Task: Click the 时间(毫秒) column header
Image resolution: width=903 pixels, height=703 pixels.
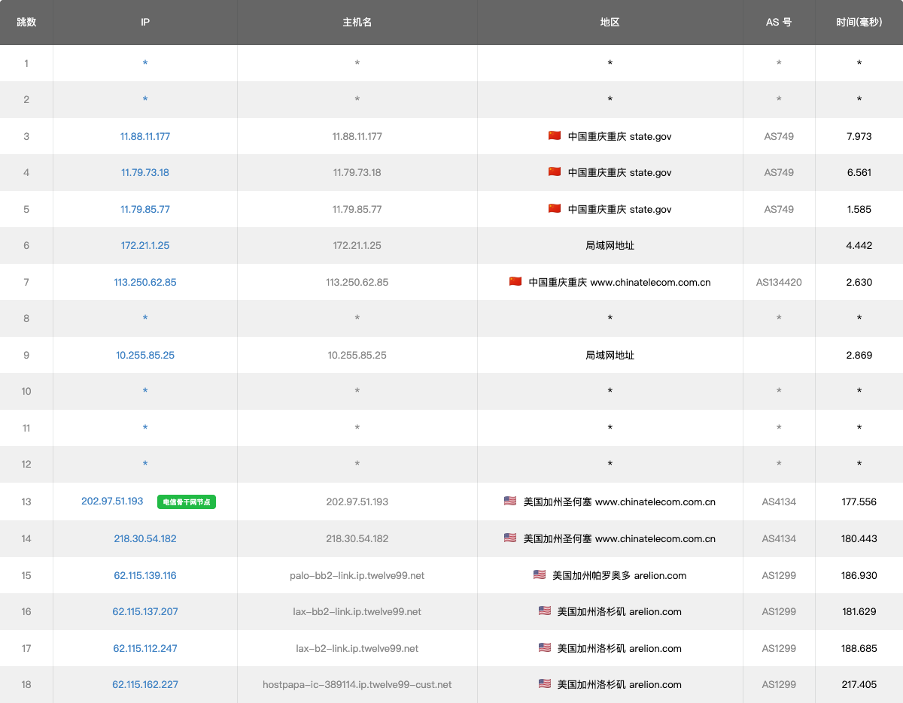Action: tap(859, 23)
